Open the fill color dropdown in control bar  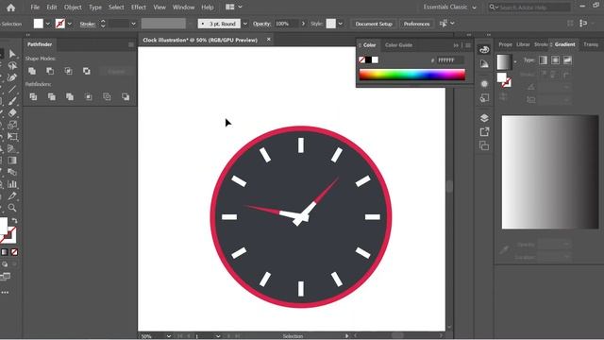(x=48, y=24)
